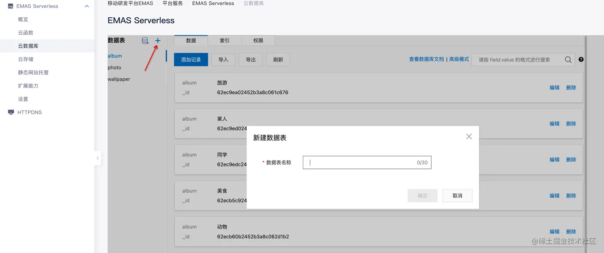
Task: Switch to 高级模式
Action: coord(459,59)
